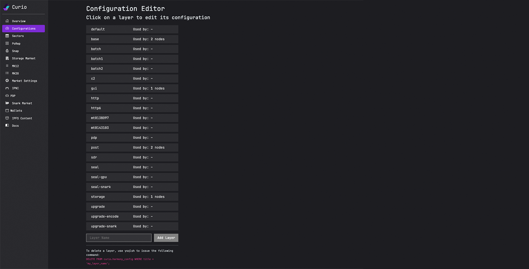
Task: Edit the seal-snark layer
Action: pyautogui.click(x=132, y=187)
